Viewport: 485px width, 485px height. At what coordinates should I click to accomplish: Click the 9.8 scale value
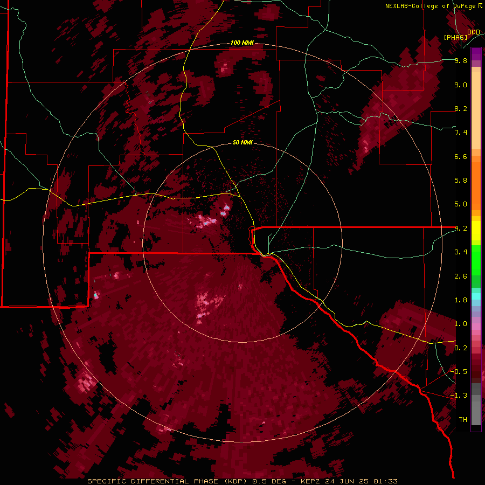pyautogui.click(x=461, y=60)
